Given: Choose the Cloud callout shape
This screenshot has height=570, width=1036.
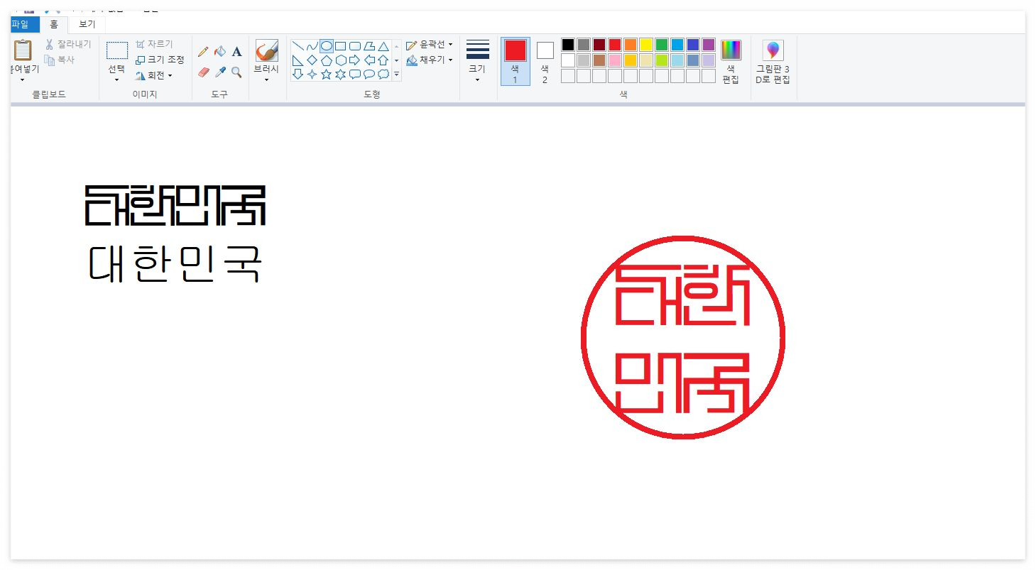Looking at the screenshot, I should pyautogui.click(x=383, y=75).
